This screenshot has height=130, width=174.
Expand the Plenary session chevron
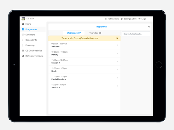click(117, 53)
